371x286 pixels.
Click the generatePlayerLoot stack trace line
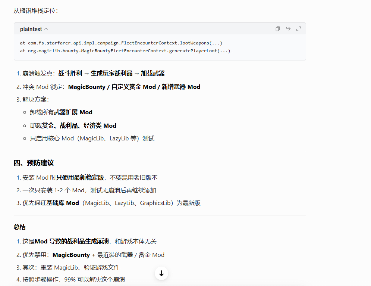click(125, 51)
